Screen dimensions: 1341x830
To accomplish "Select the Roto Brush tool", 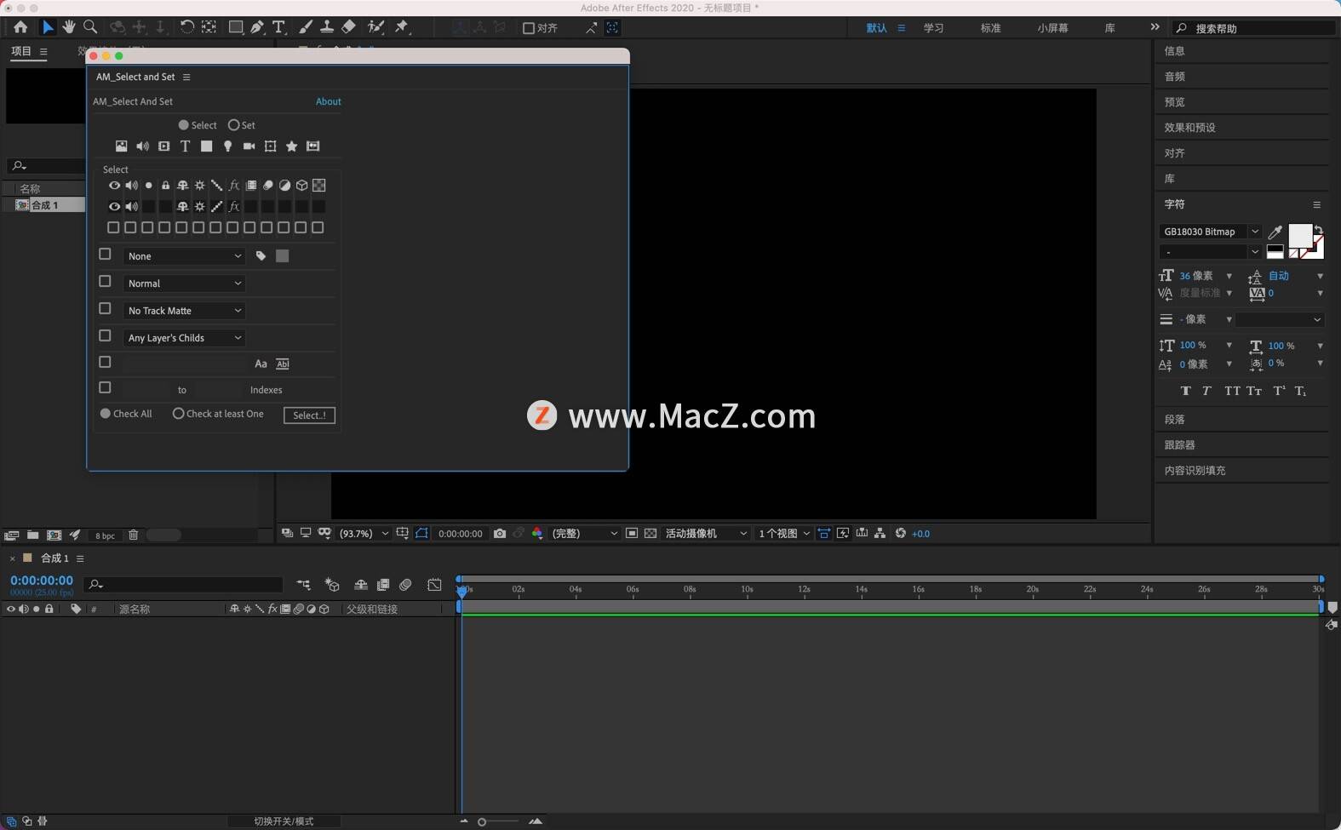I will [x=375, y=27].
